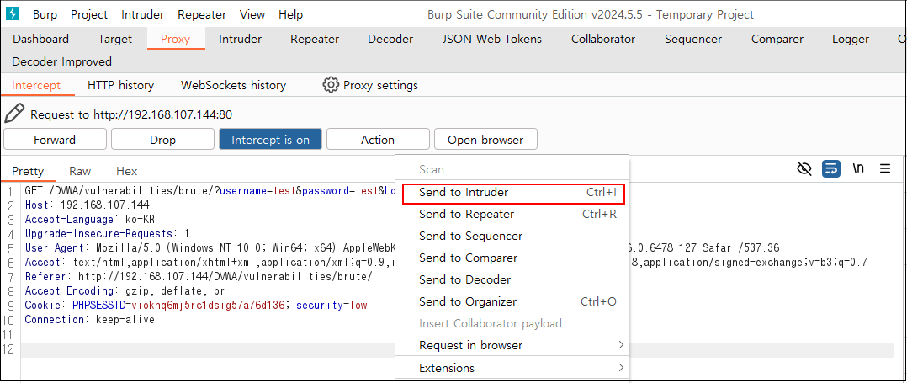Click the Accept-Encoding header line
This screenshot has width=907, height=383.
click(x=125, y=291)
